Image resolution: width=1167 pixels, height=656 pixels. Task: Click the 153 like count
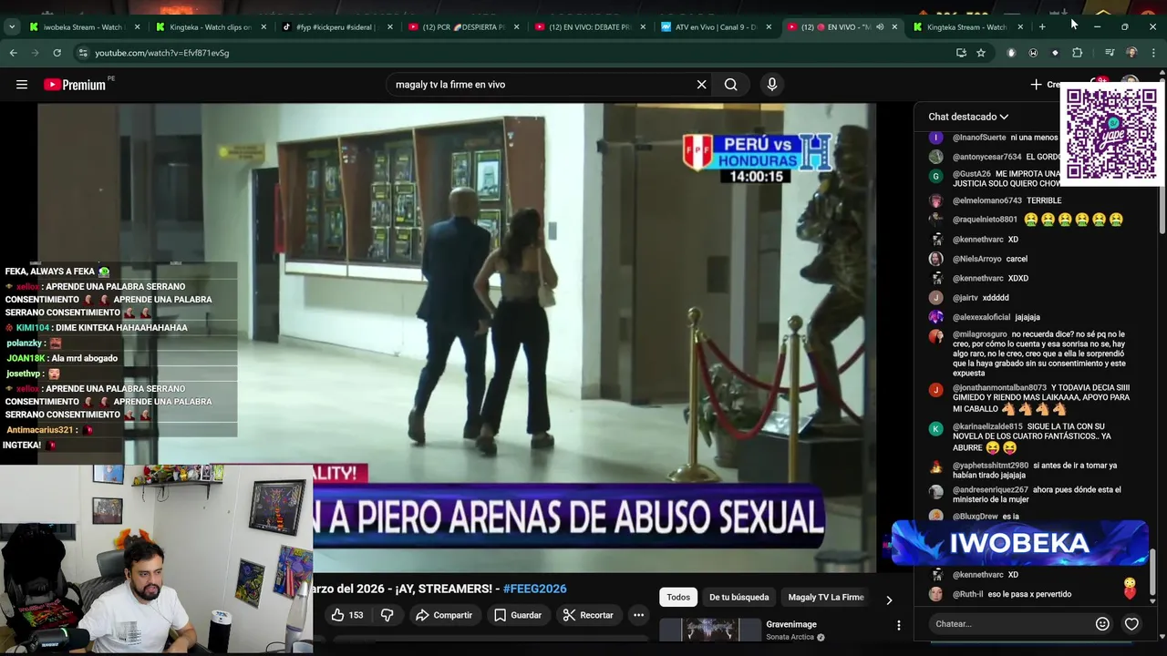pyautogui.click(x=356, y=615)
